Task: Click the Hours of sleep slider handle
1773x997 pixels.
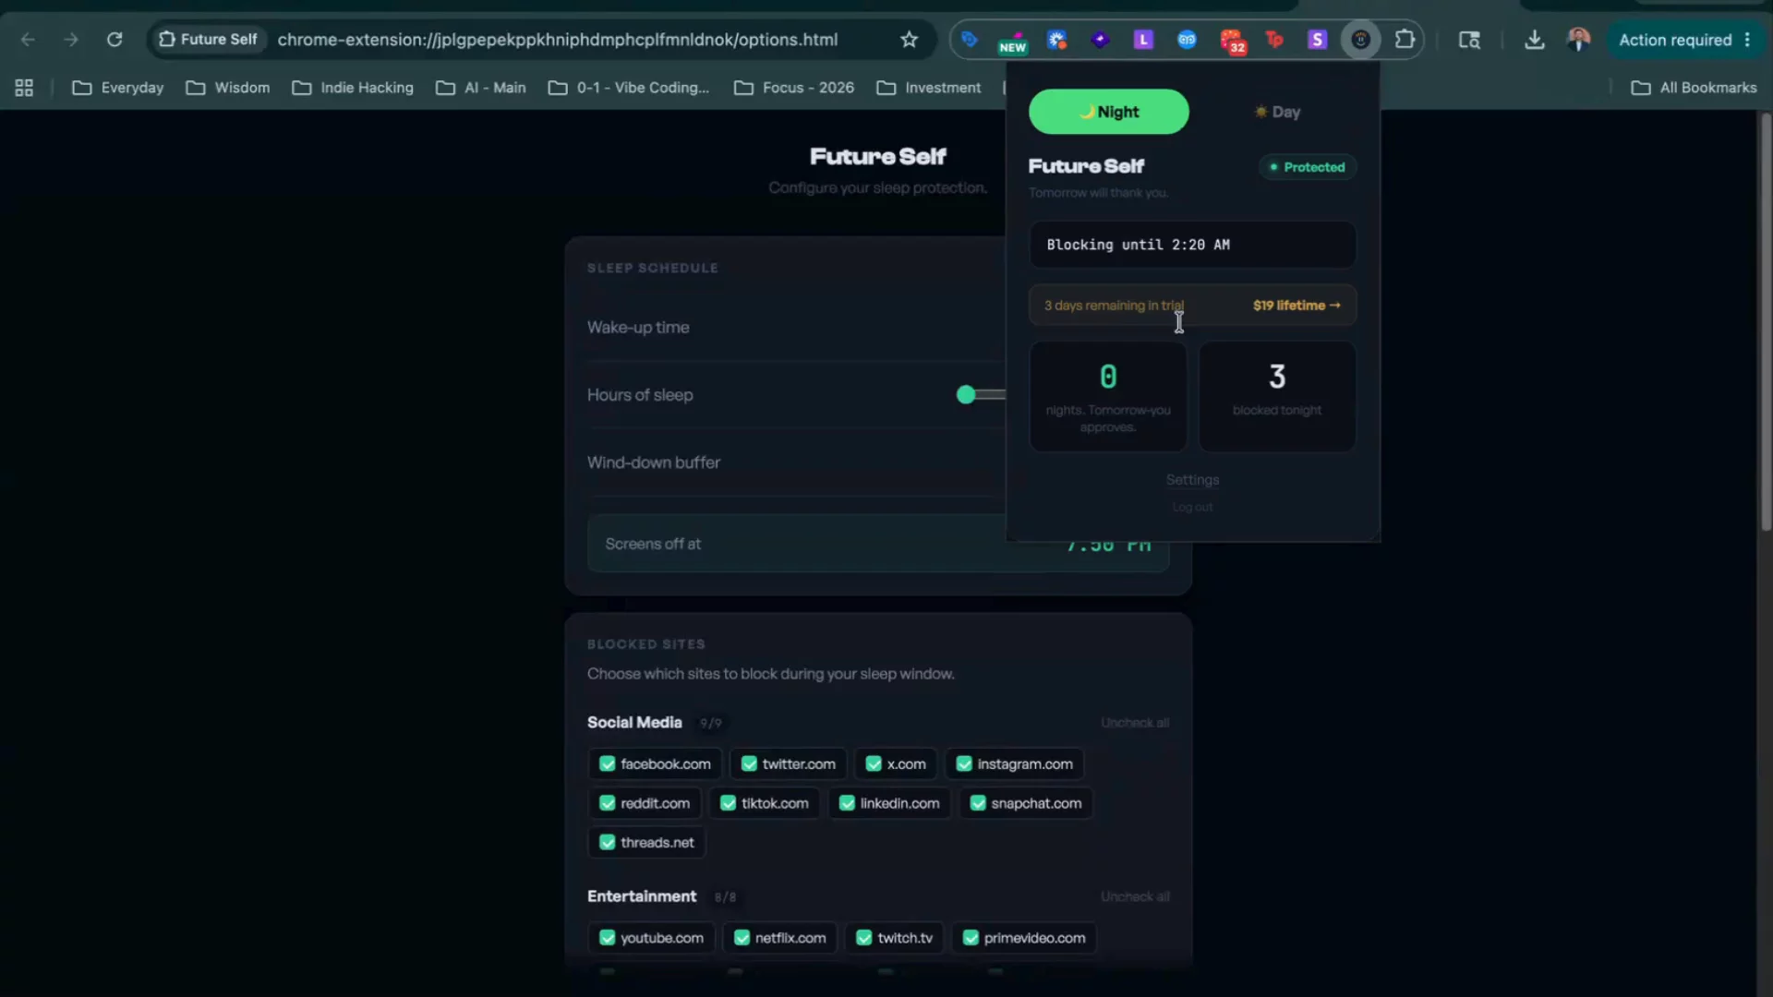Action: click(966, 395)
